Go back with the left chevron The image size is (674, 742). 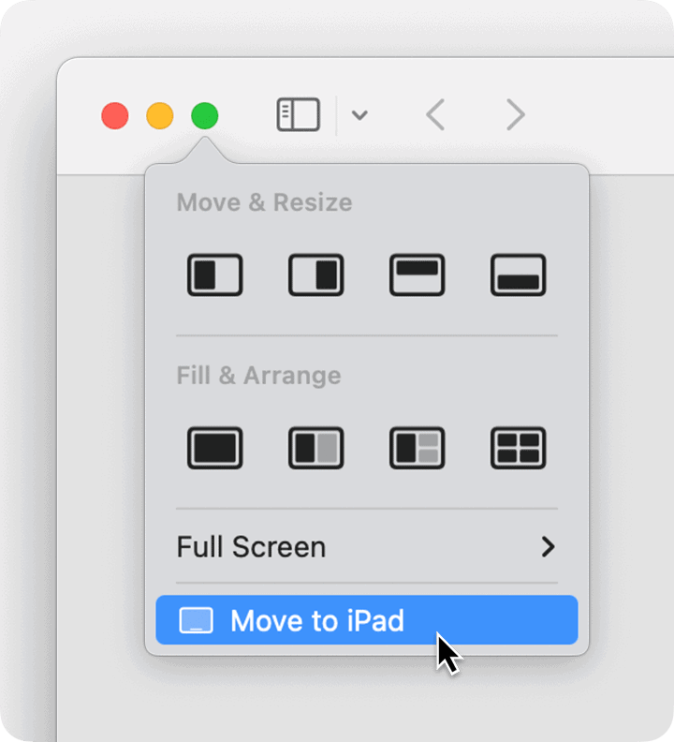pyautogui.click(x=435, y=115)
